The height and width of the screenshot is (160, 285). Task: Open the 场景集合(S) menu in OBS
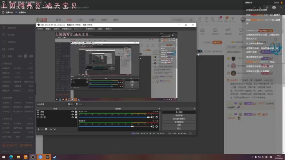point(90,29)
